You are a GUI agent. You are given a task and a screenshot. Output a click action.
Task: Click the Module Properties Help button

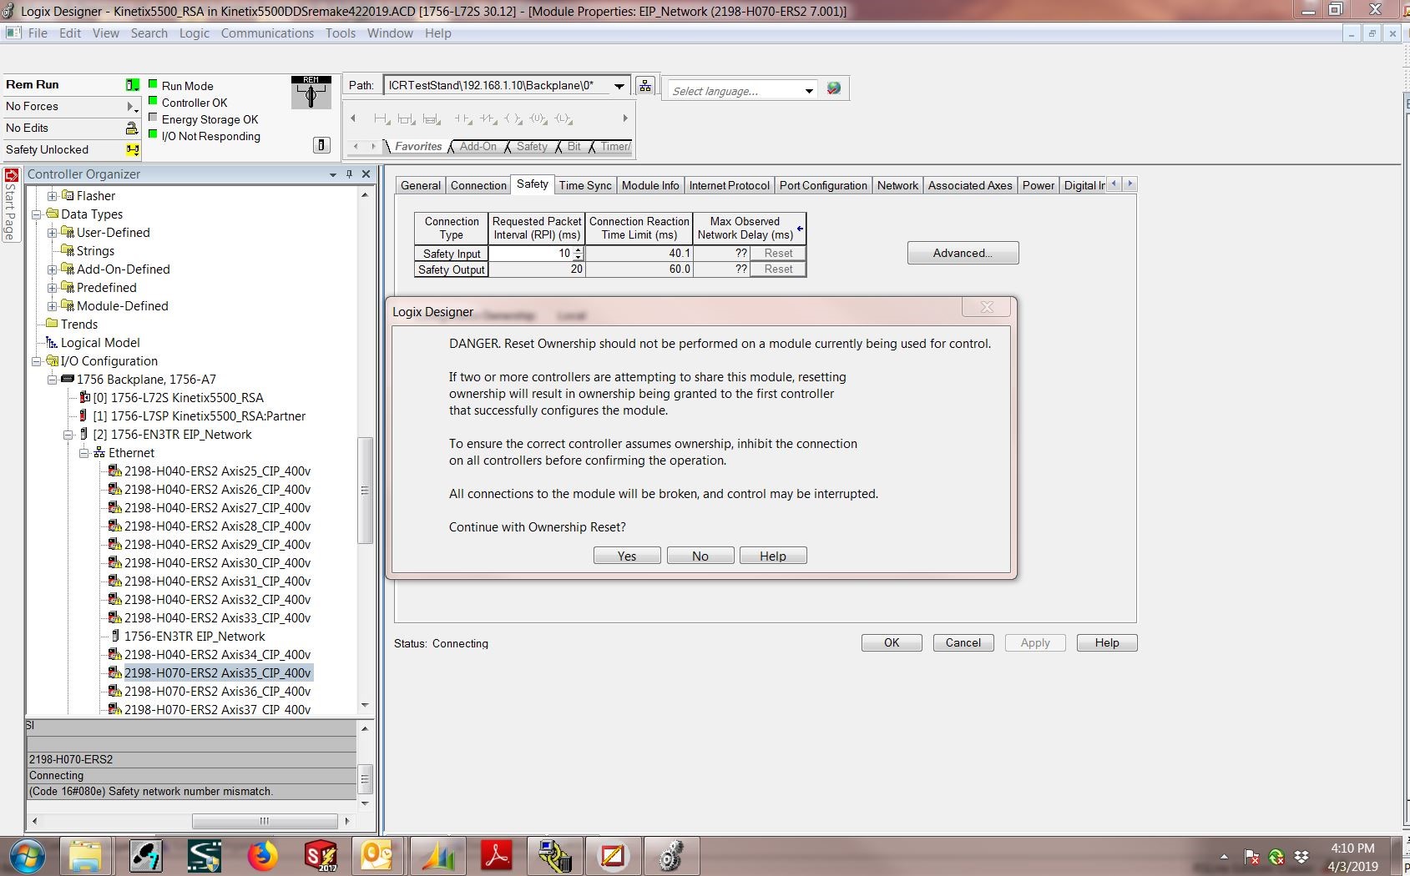1107,643
